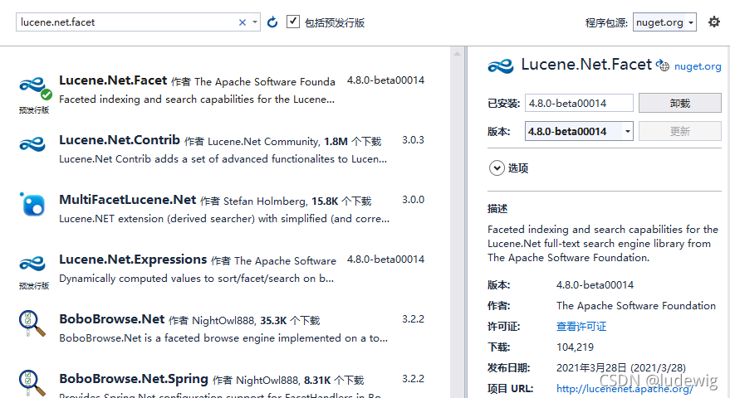
Task: Select the MultiFacetLucene.Net package icon
Action: [x=32, y=204]
